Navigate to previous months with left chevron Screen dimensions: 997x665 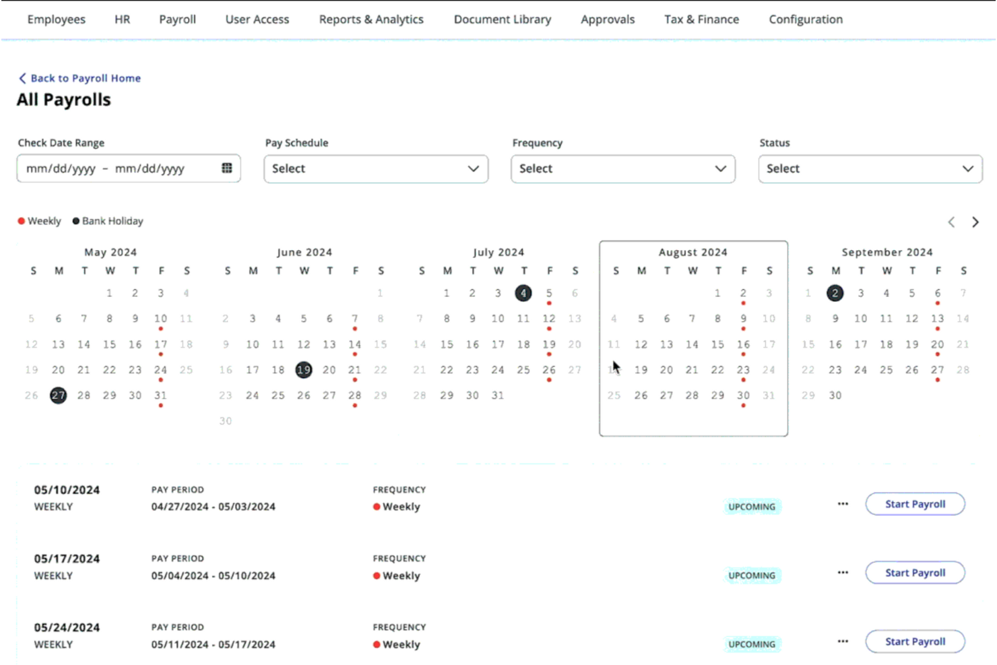point(951,222)
